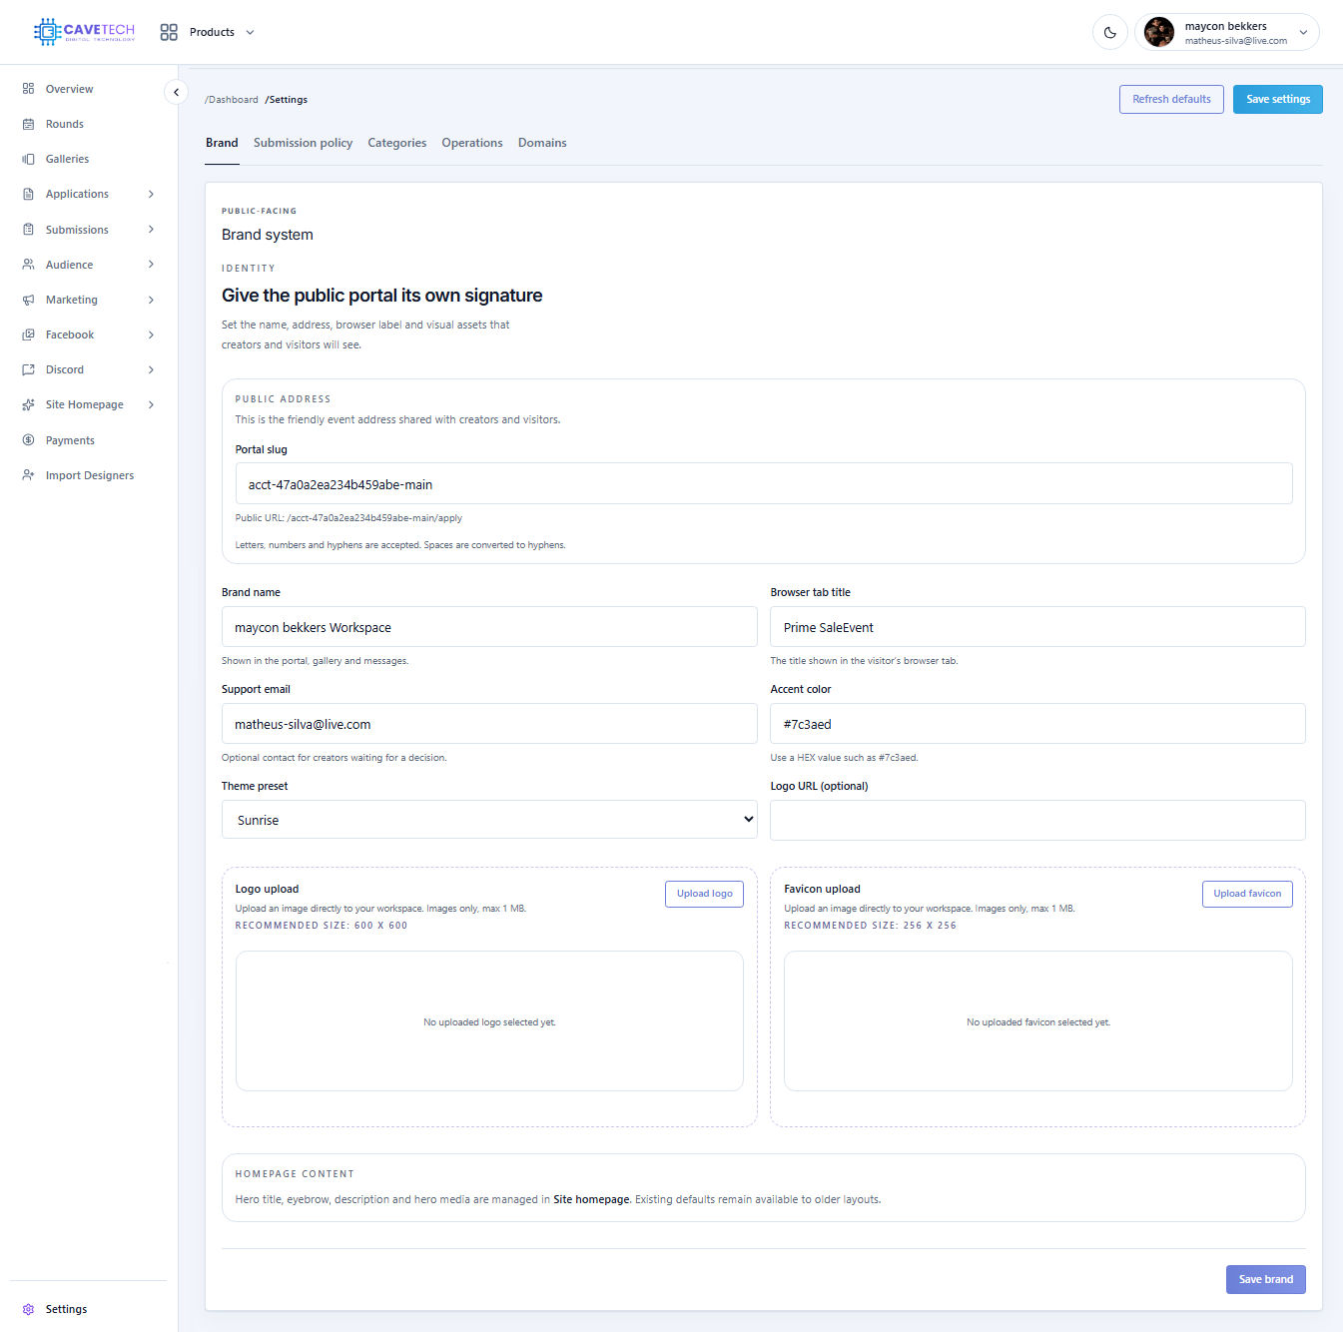Click the Audience people icon
This screenshot has width=1343, height=1332.
28,265
